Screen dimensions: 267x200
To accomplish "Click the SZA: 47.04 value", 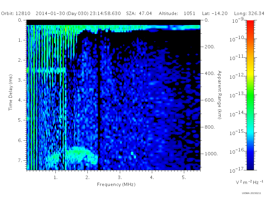I will 139,13.
